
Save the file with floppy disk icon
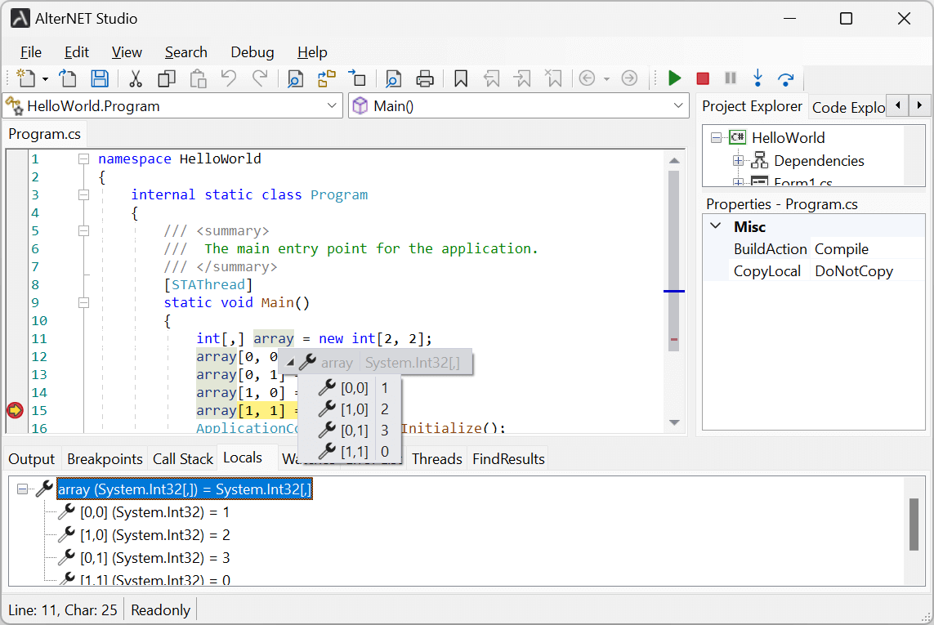tap(100, 78)
